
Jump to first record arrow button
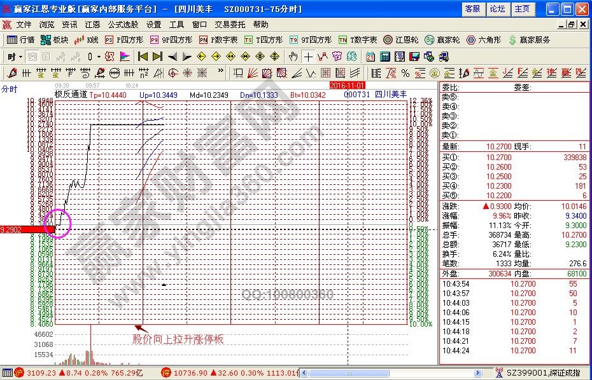point(143,56)
